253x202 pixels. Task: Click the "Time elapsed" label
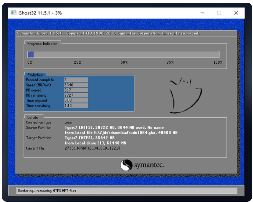point(36,101)
